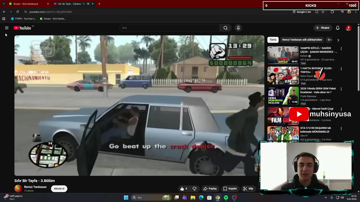This screenshot has height=202, width=360.
Task: Launch Microsoft Teams from taskbar
Action: 184,198
